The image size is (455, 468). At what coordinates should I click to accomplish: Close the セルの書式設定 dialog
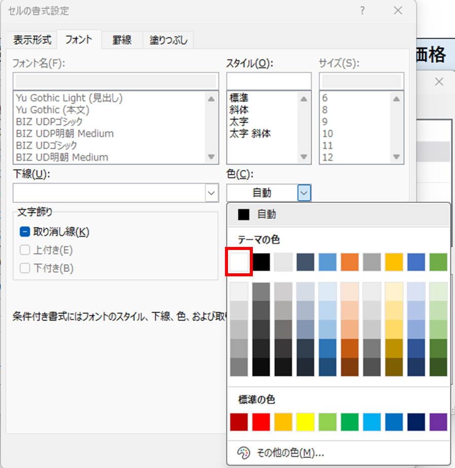pos(398,11)
